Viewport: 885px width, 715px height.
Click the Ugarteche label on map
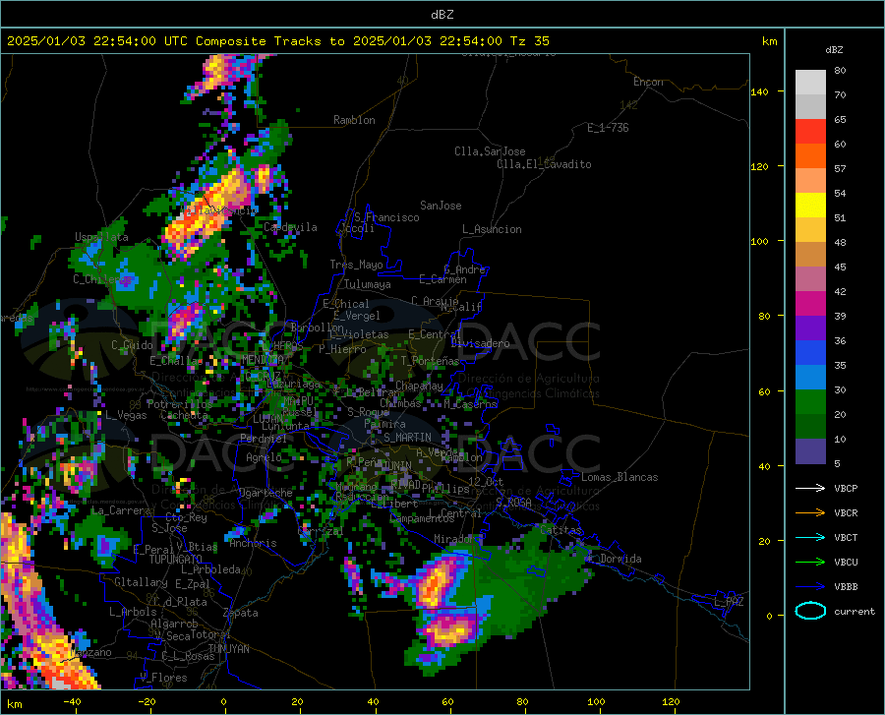coord(265,493)
